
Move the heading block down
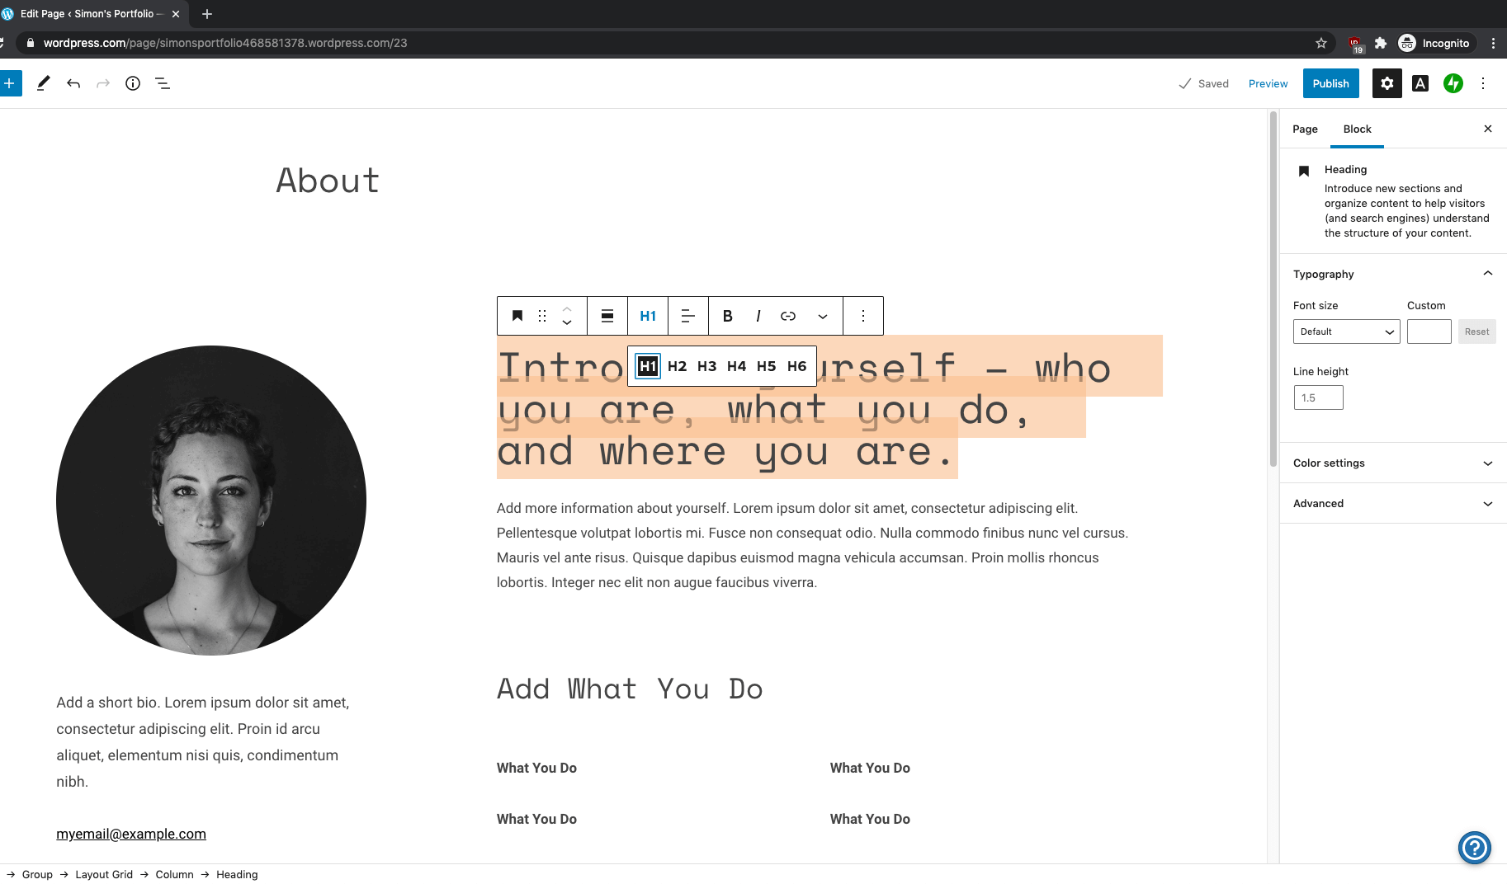click(567, 323)
